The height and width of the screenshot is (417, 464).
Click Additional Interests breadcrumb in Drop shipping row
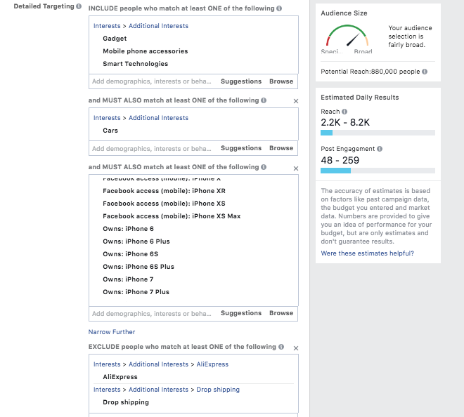(158, 390)
